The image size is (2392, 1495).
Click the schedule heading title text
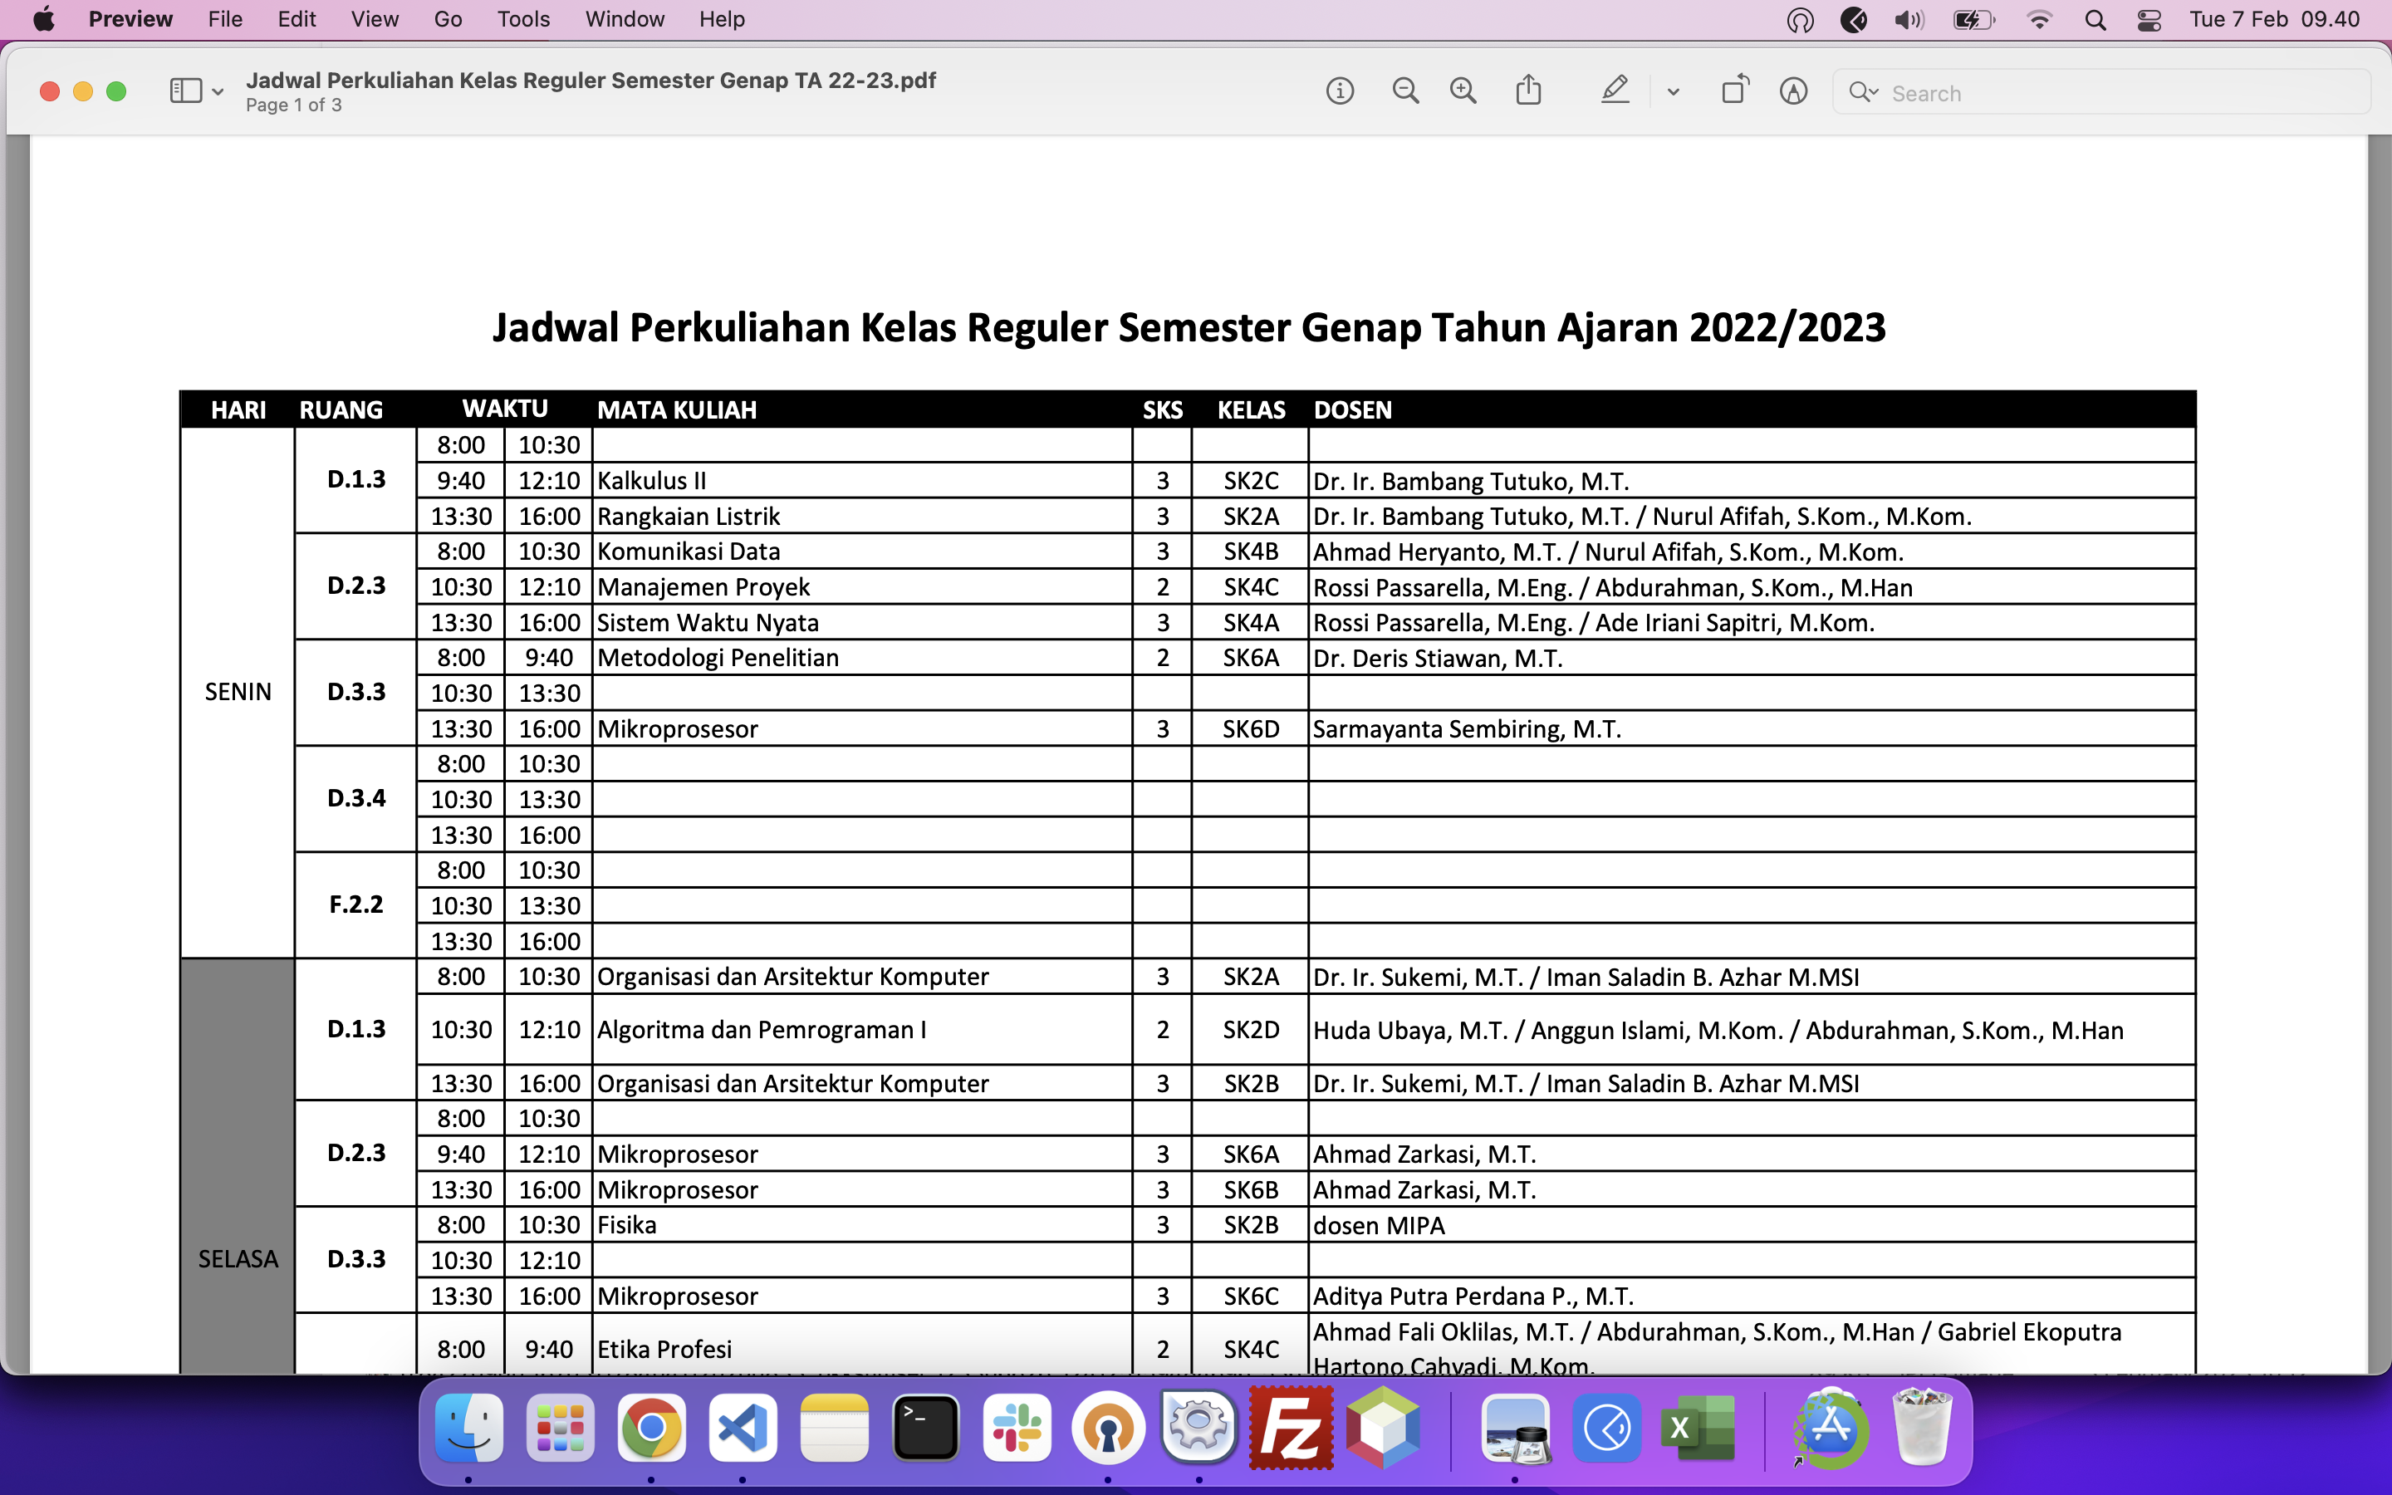[x=1189, y=327]
